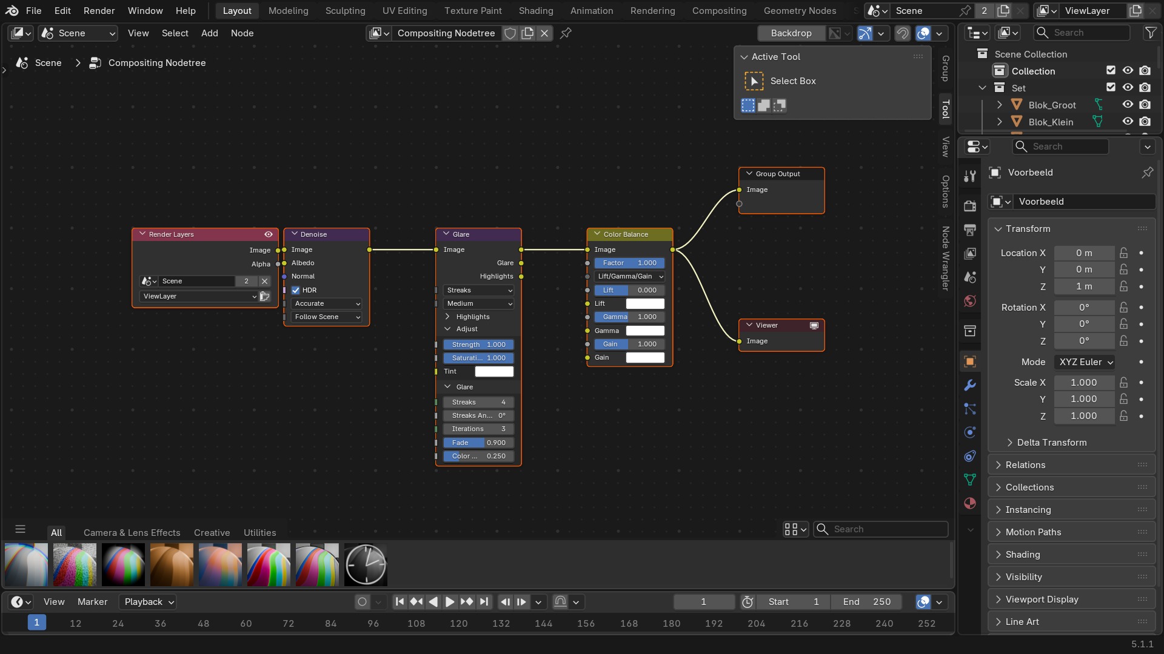Open the Lift/Gamma/Gain dropdown
The width and height of the screenshot is (1164, 654).
(630, 276)
